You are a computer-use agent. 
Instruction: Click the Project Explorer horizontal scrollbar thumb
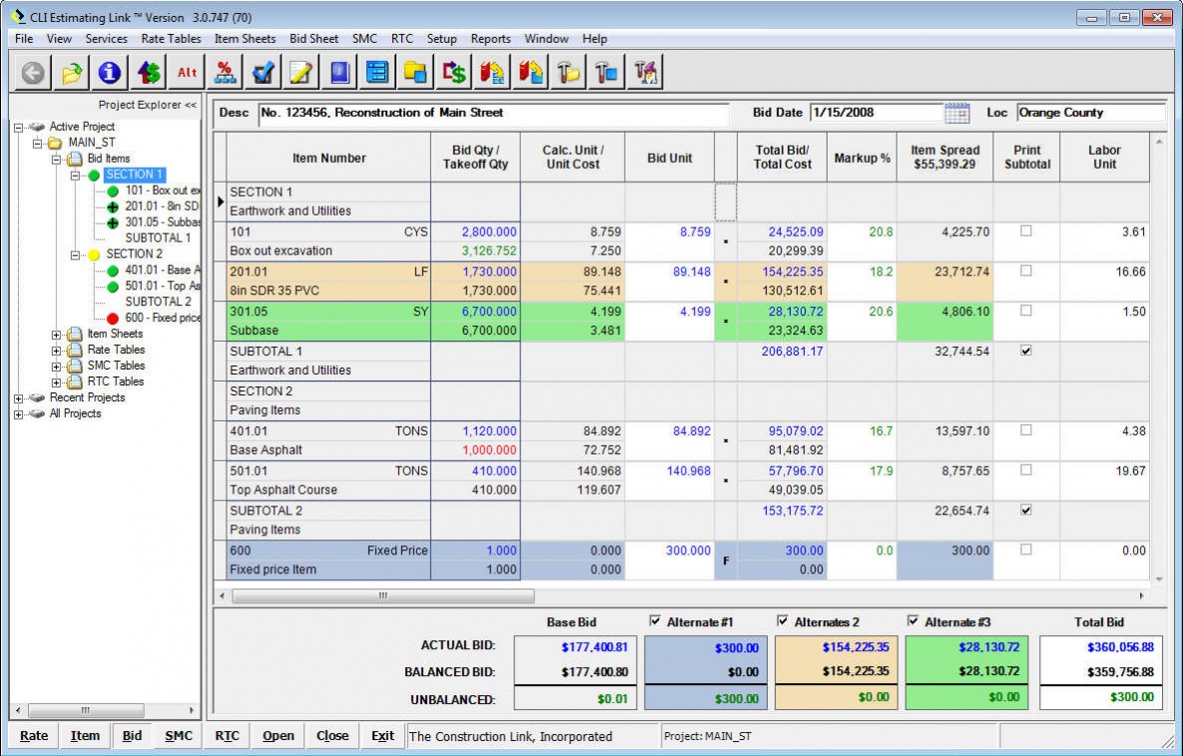(85, 710)
